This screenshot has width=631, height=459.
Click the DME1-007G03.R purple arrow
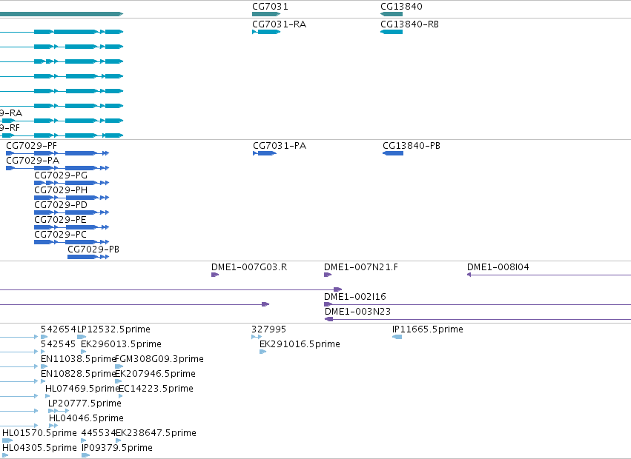pos(215,275)
